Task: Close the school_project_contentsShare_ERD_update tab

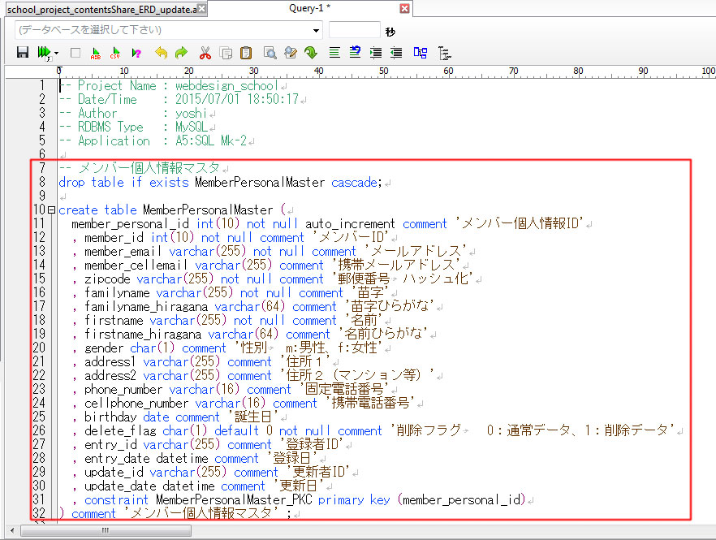Action: 202,9
